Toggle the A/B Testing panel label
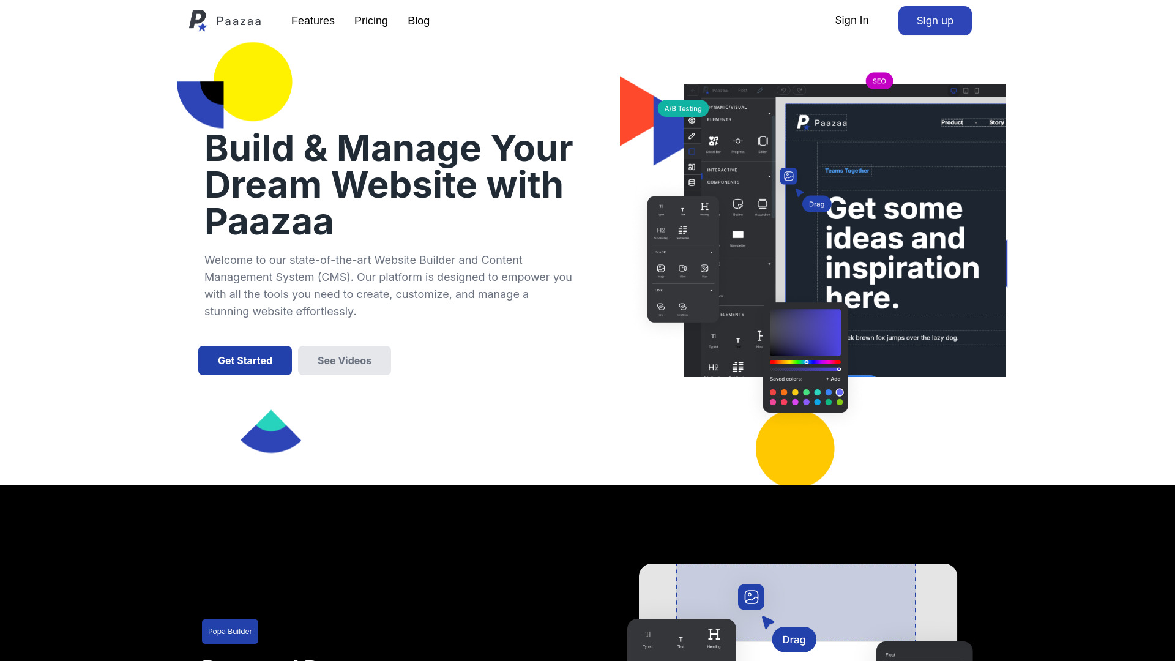The height and width of the screenshot is (661, 1175). [683, 108]
